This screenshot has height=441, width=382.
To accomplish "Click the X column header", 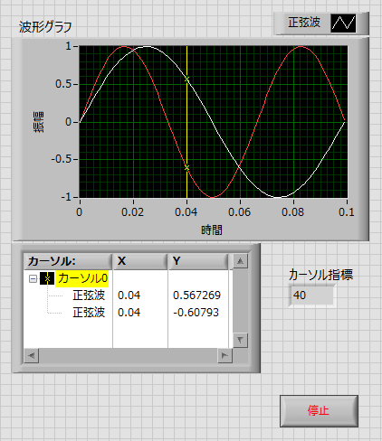I will [x=140, y=261].
